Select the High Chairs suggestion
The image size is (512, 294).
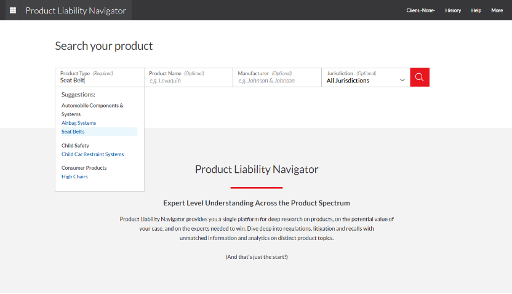(x=74, y=177)
